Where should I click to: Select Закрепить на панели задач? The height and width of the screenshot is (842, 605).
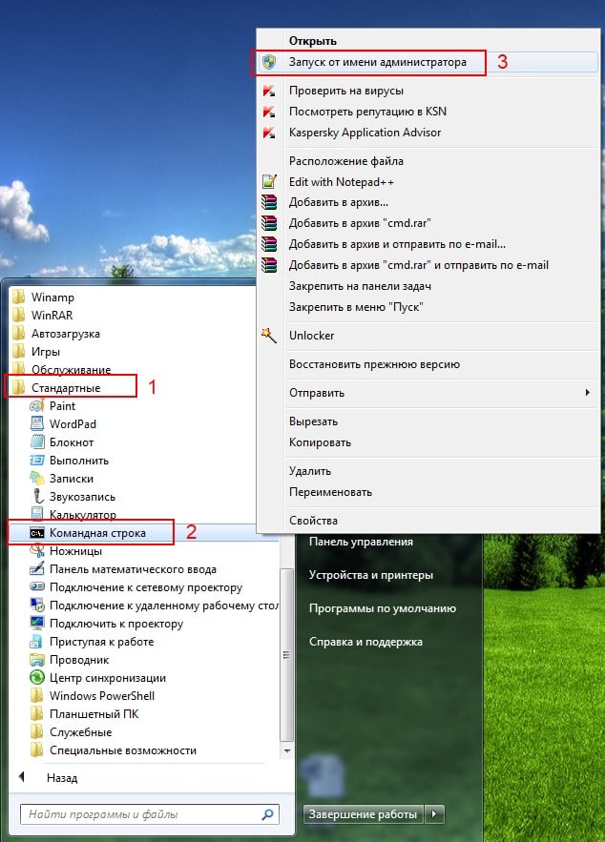(360, 285)
